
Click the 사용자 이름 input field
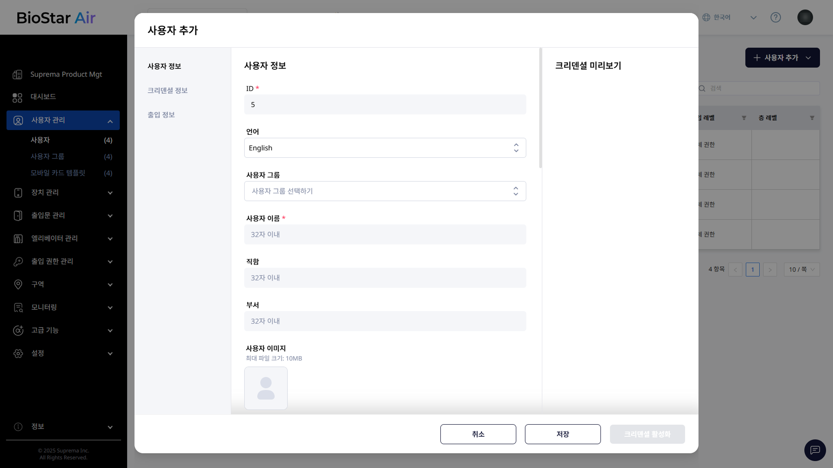pyautogui.click(x=385, y=234)
